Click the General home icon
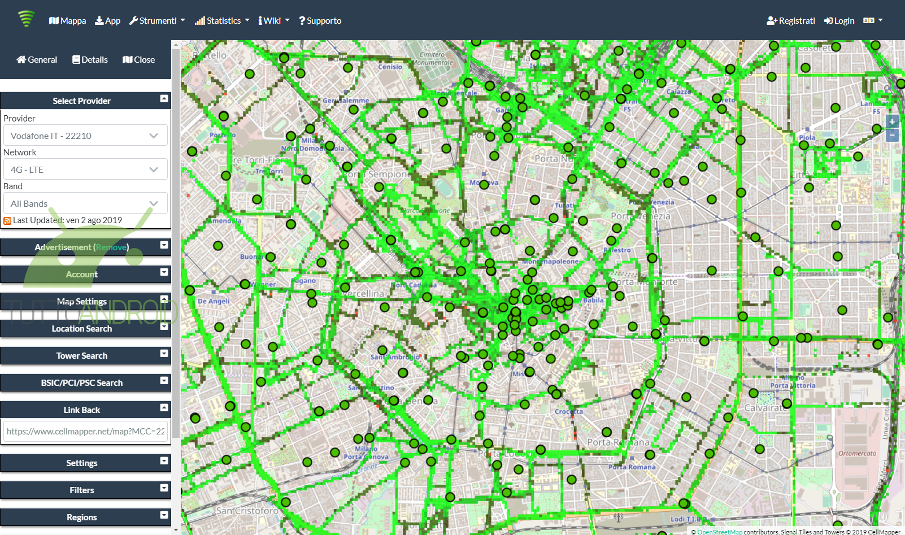The width and height of the screenshot is (905, 535). 21,60
